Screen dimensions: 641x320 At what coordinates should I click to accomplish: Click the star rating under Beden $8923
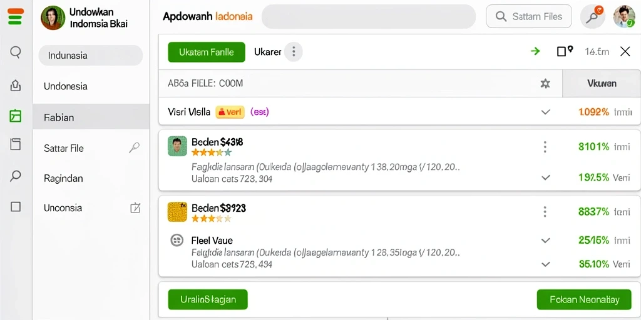click(x=212, y=218)
